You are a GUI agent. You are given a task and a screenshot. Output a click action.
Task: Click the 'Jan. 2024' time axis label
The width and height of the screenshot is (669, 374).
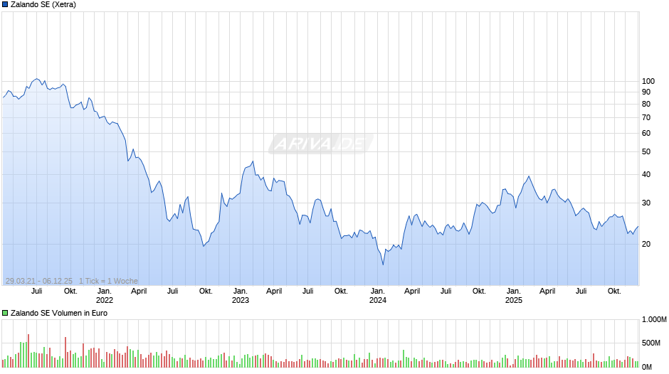[378, 296]
